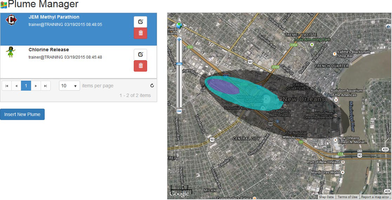Screen dimensions: 392x200
Task: Select the Chlorine Release row title
Action: (x=49, y=49)
